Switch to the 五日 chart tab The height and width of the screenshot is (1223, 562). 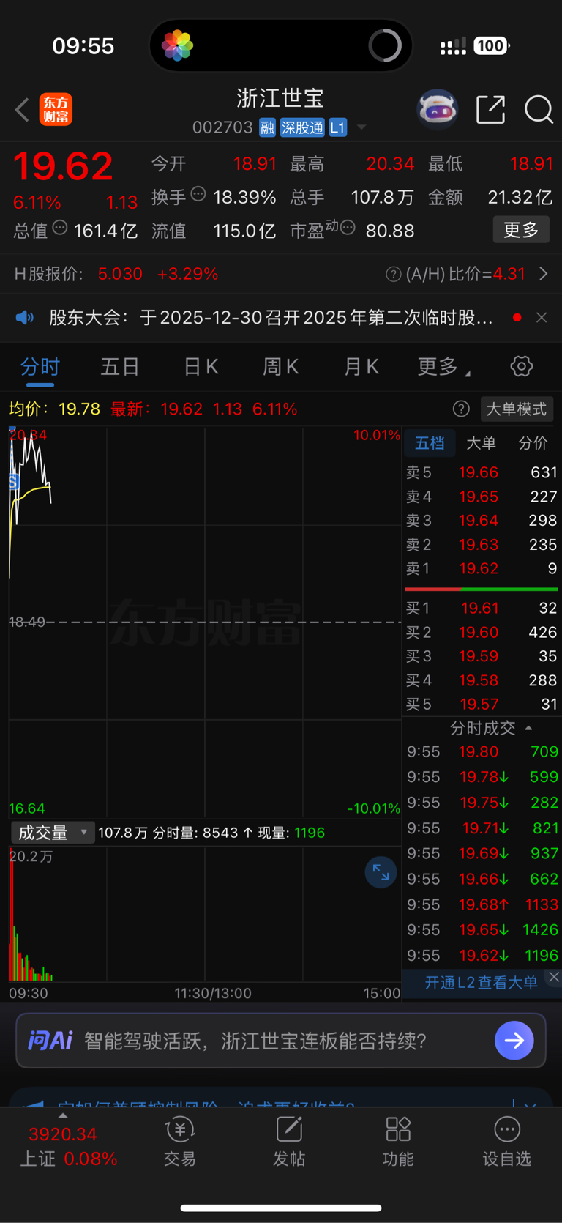pos(120,366)
